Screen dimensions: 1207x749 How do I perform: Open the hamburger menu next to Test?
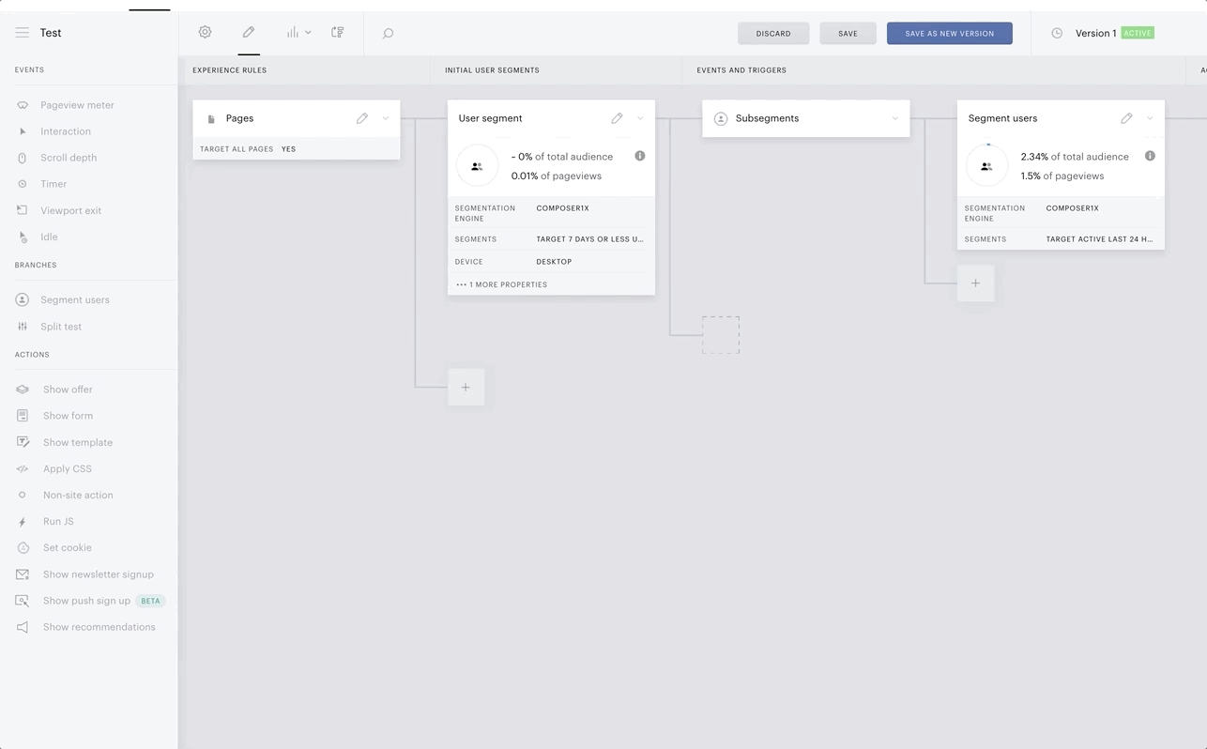[x=22, y=33]
